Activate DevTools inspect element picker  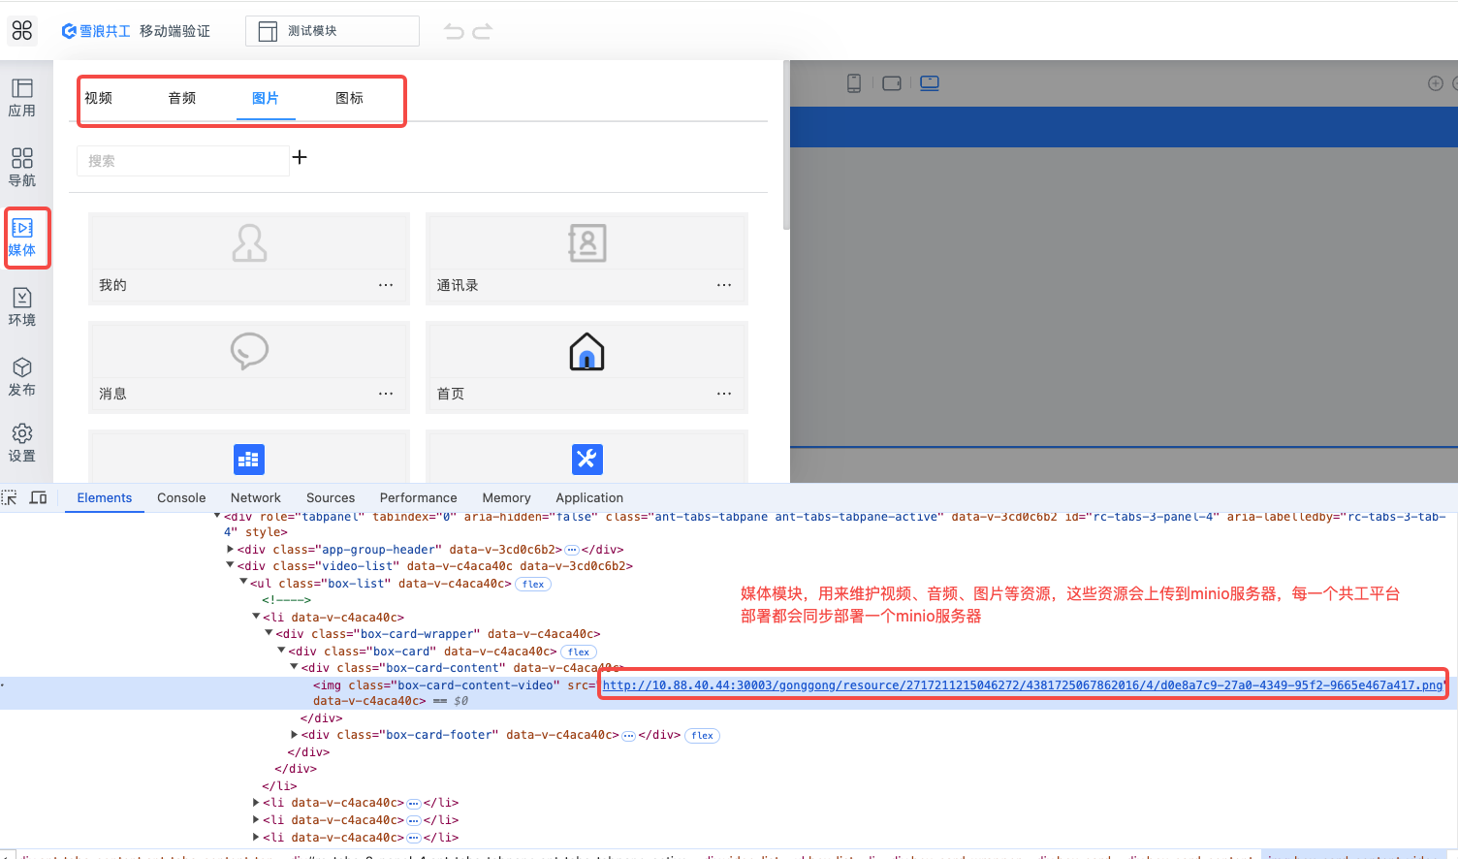click(10, 497)
